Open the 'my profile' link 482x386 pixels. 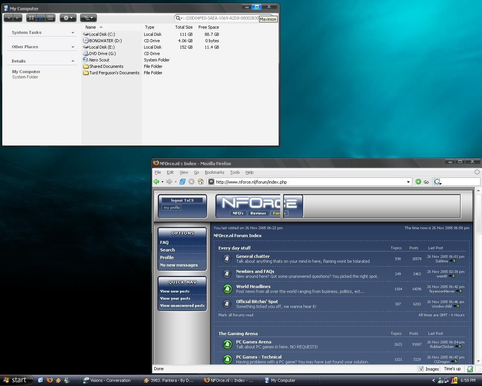coord(172,208)
